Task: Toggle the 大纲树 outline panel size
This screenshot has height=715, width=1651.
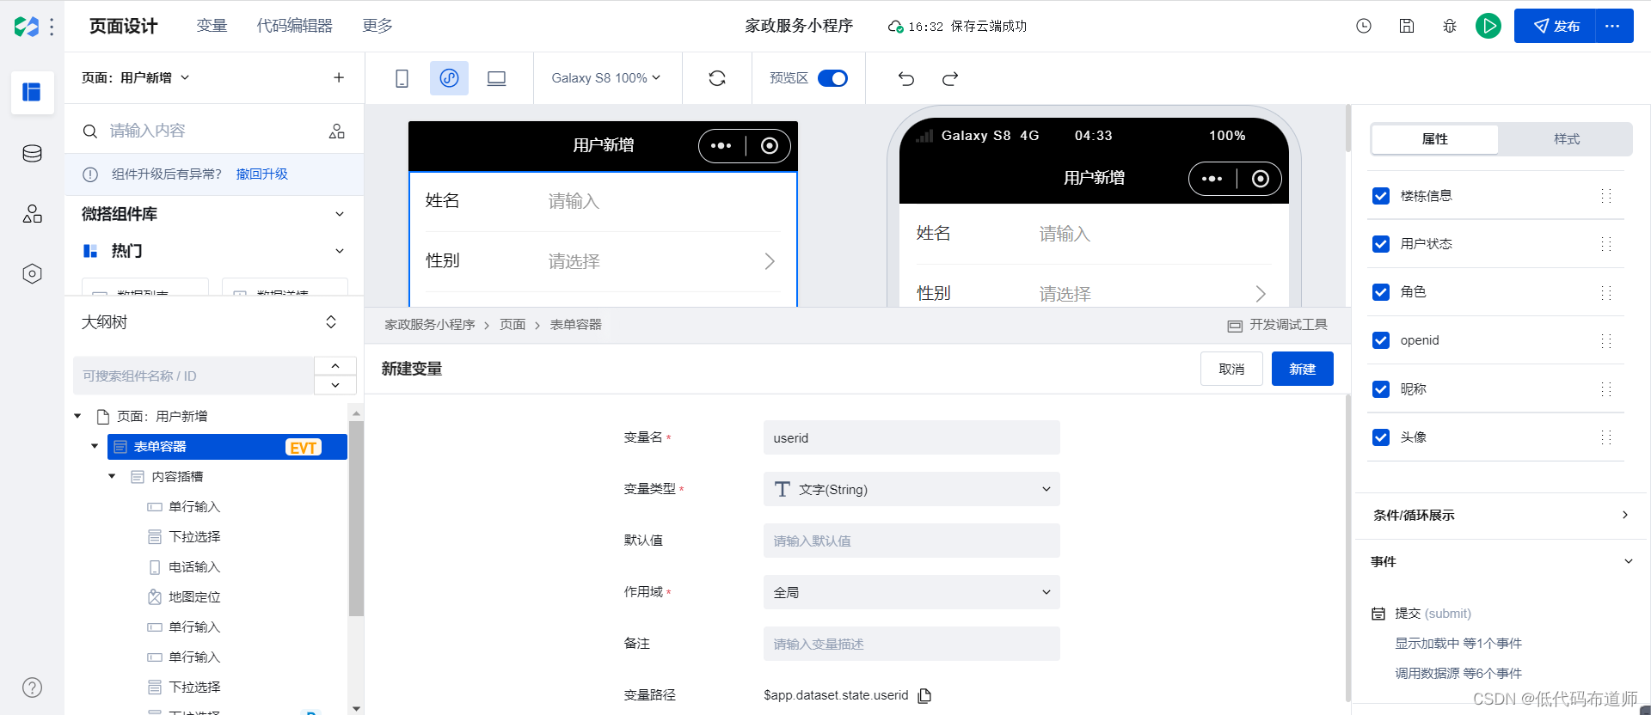Action: [x=331, y=322]
